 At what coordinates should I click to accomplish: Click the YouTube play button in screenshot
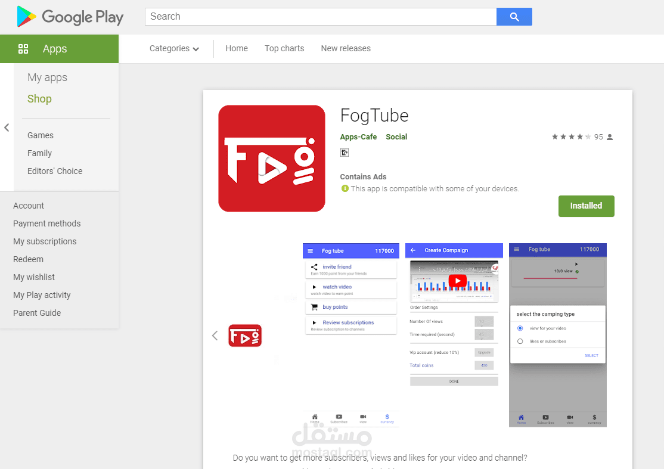point(457,281)
